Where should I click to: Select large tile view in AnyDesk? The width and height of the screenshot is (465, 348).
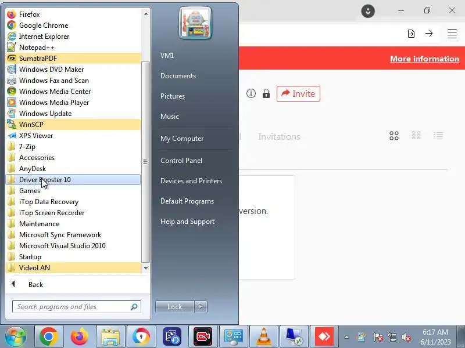(394, 136)
